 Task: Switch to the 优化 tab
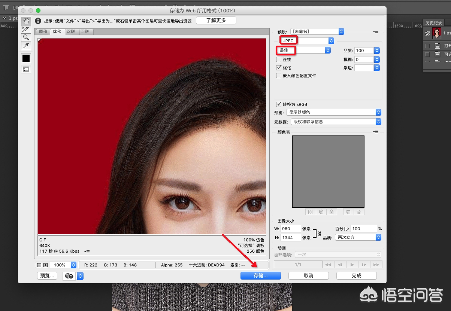tap(57, 31)
